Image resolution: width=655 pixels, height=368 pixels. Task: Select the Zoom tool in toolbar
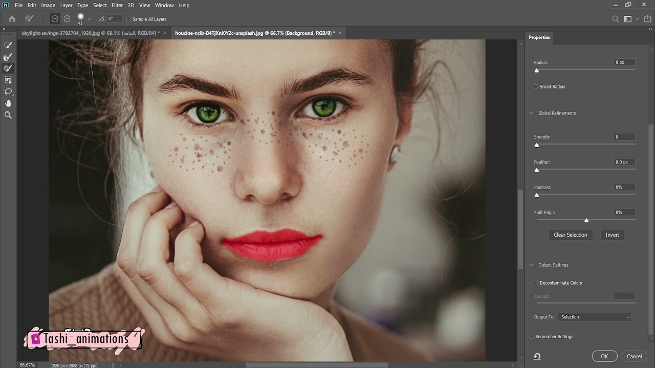(x=8, y=116)
